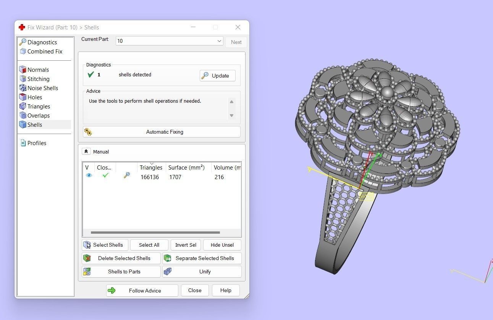Open the Normals fix page
The height and width of the screenshot is (320, 493).
[38, 70]
